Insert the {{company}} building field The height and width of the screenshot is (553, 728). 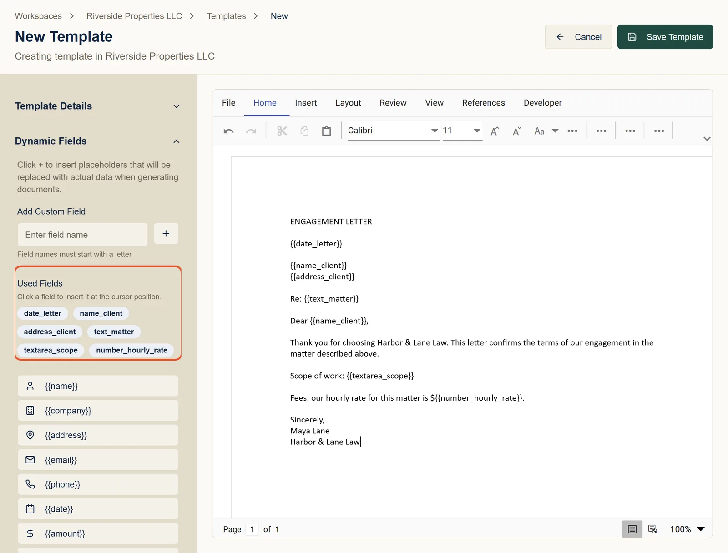pos(98,411)
